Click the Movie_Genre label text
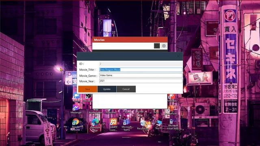This screenshot has height=146, width=260. (88, 76)
